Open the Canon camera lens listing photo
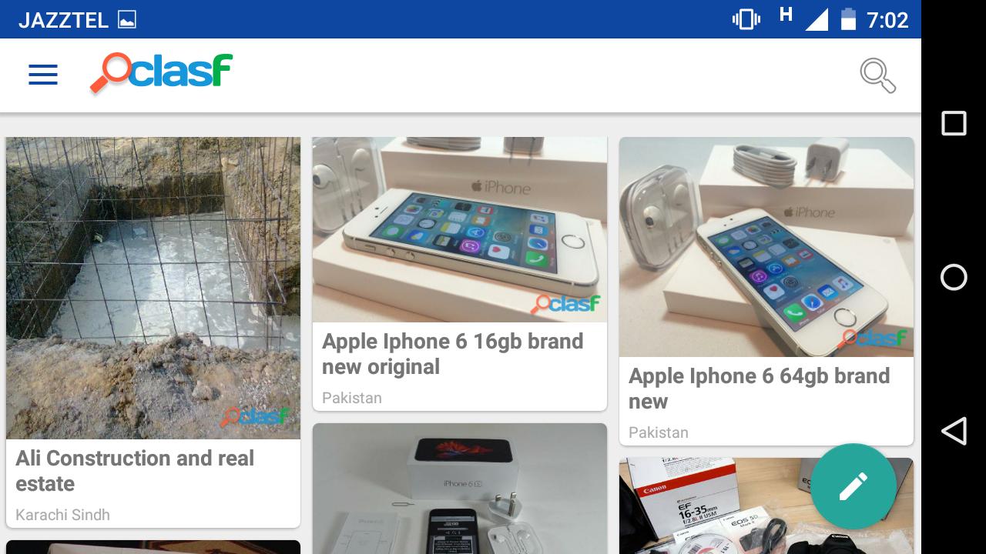The width and height of the screenshot is (986, 554). tap(766, 506)
